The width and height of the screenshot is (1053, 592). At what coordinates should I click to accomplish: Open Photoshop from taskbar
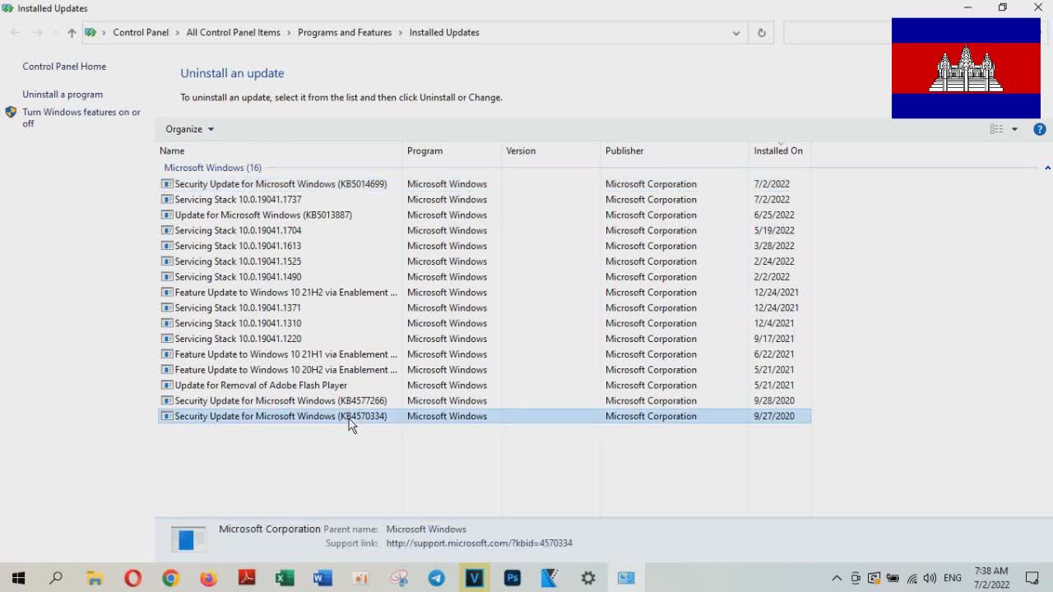(513, 578)
